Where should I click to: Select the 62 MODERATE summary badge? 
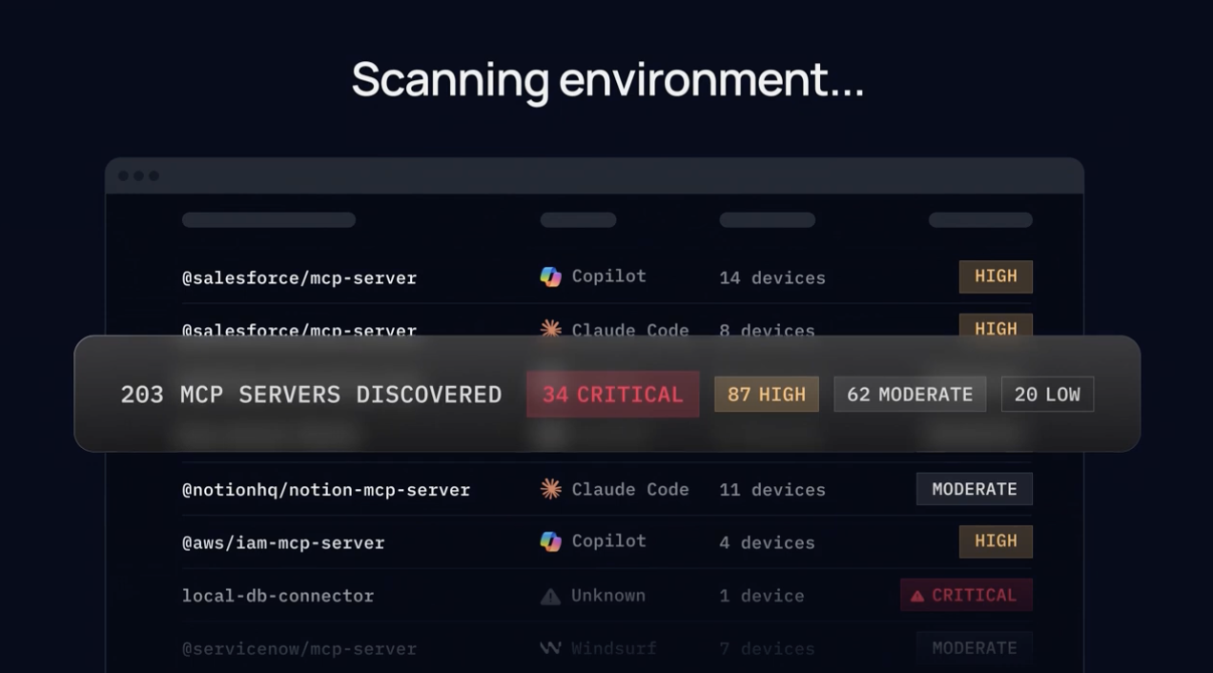(x=910, y=394)
